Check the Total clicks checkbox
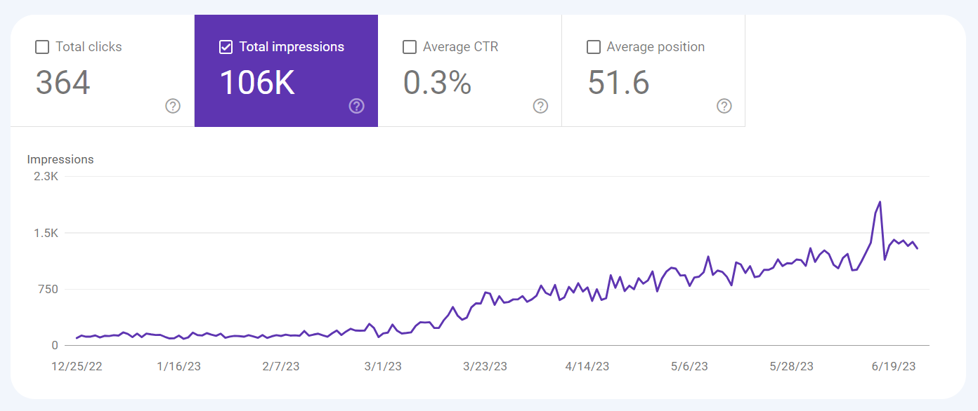The height and width of the screenshot is (411, 978). click(42, 47)
